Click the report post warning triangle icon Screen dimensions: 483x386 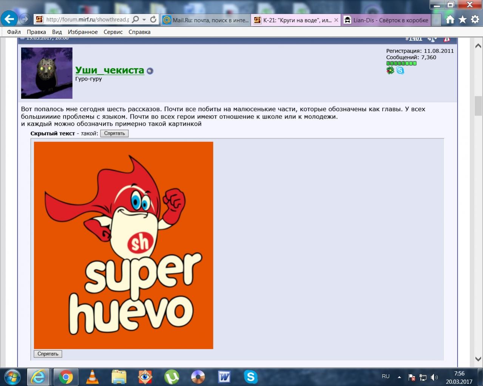pyautogui.click(x=447, y=38)
